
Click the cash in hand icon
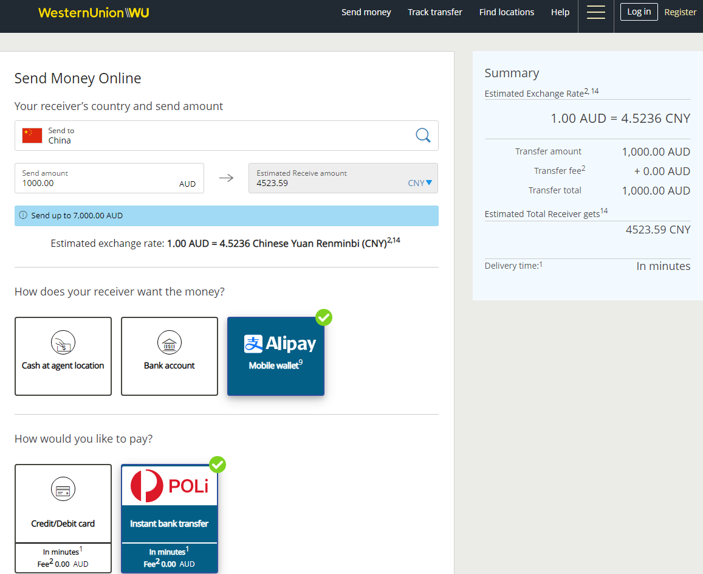(x=63, y=342)
